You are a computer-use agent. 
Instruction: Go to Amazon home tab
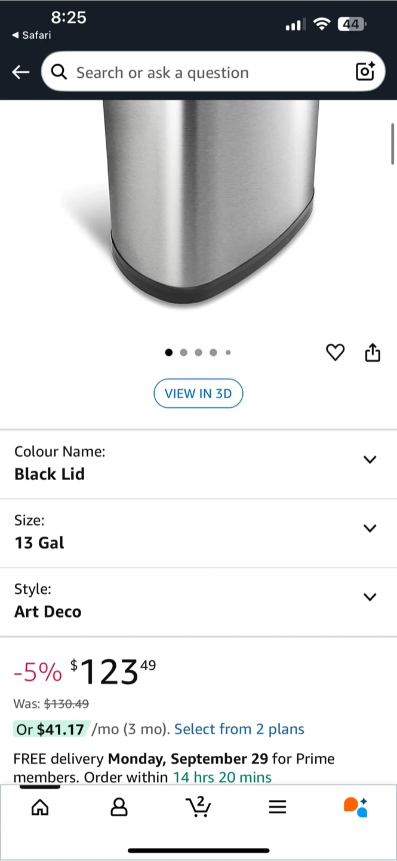click(40, 807)
